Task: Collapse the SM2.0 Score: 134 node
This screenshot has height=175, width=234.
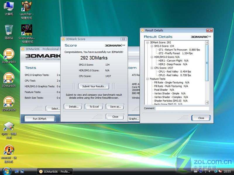Action: click(152, 46)
